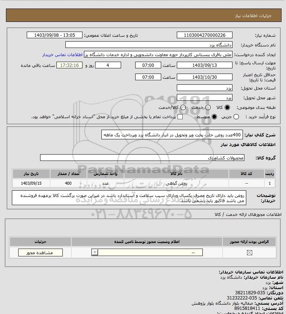Choose the جزیی purchase type radio

236,117
